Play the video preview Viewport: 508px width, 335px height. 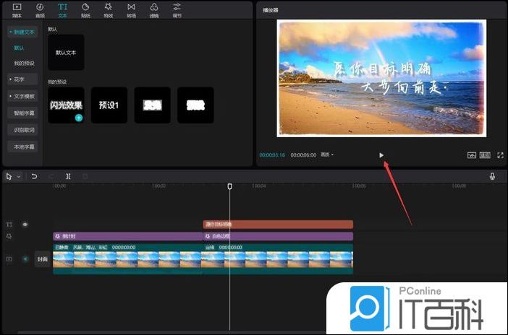[381, 155]
